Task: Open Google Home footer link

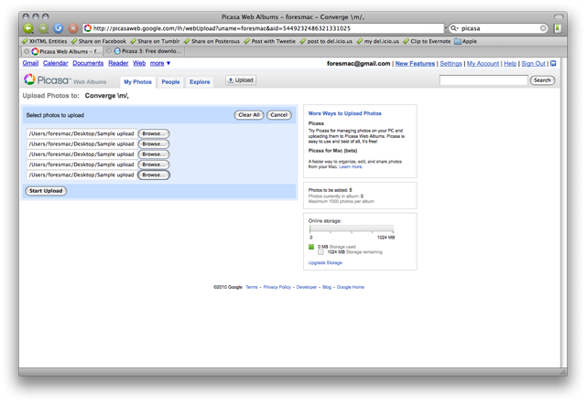Action: tap(351, 287)
